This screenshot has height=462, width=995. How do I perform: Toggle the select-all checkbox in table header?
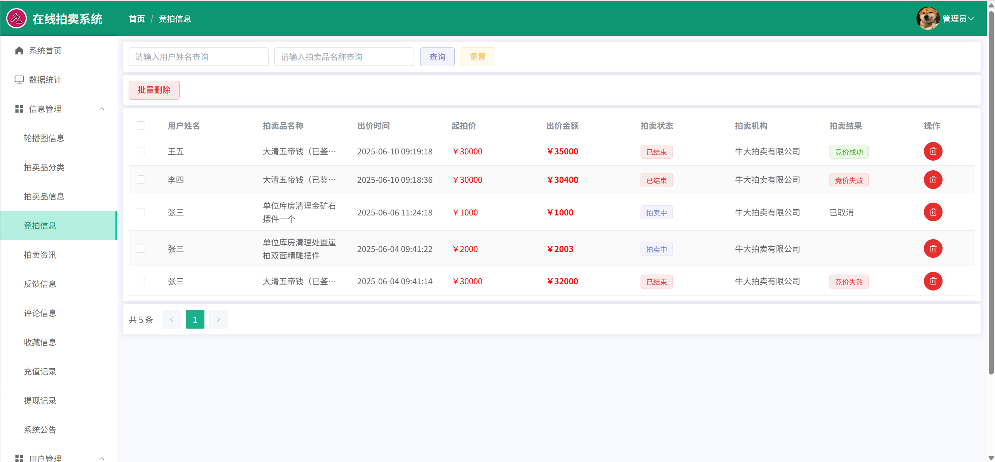pyautogui.click(x=141, y=125)
